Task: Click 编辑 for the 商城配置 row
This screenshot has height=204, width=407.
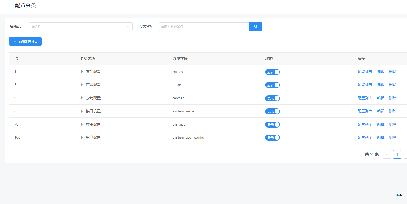Action: tap(380, 85)
